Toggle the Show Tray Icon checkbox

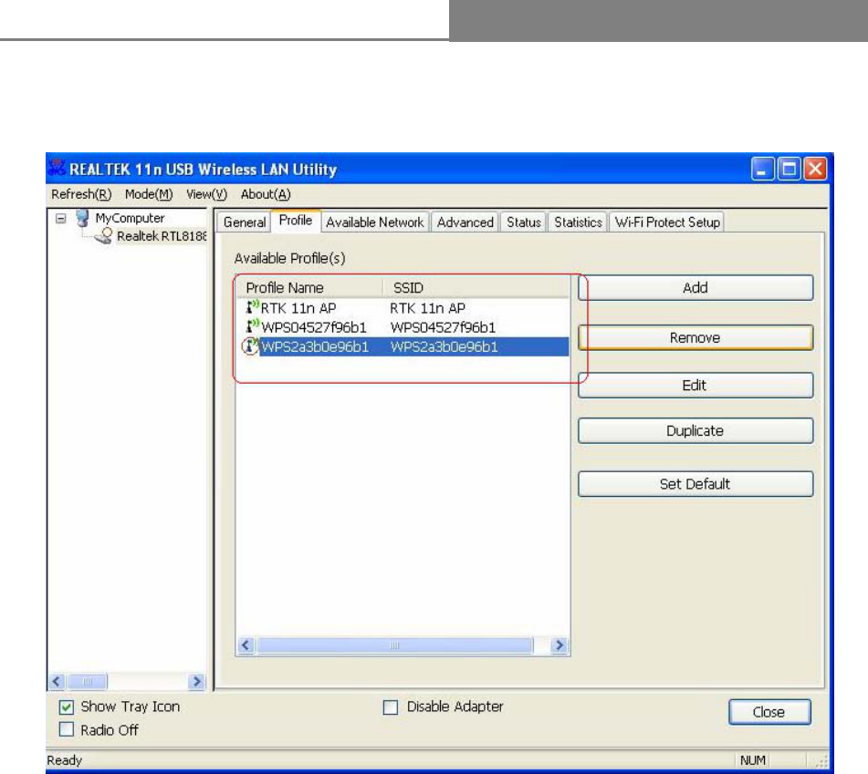pyautogui.click(x=67, y=707)
